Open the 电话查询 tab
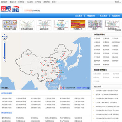122x122 pixels. pos(103,16)
